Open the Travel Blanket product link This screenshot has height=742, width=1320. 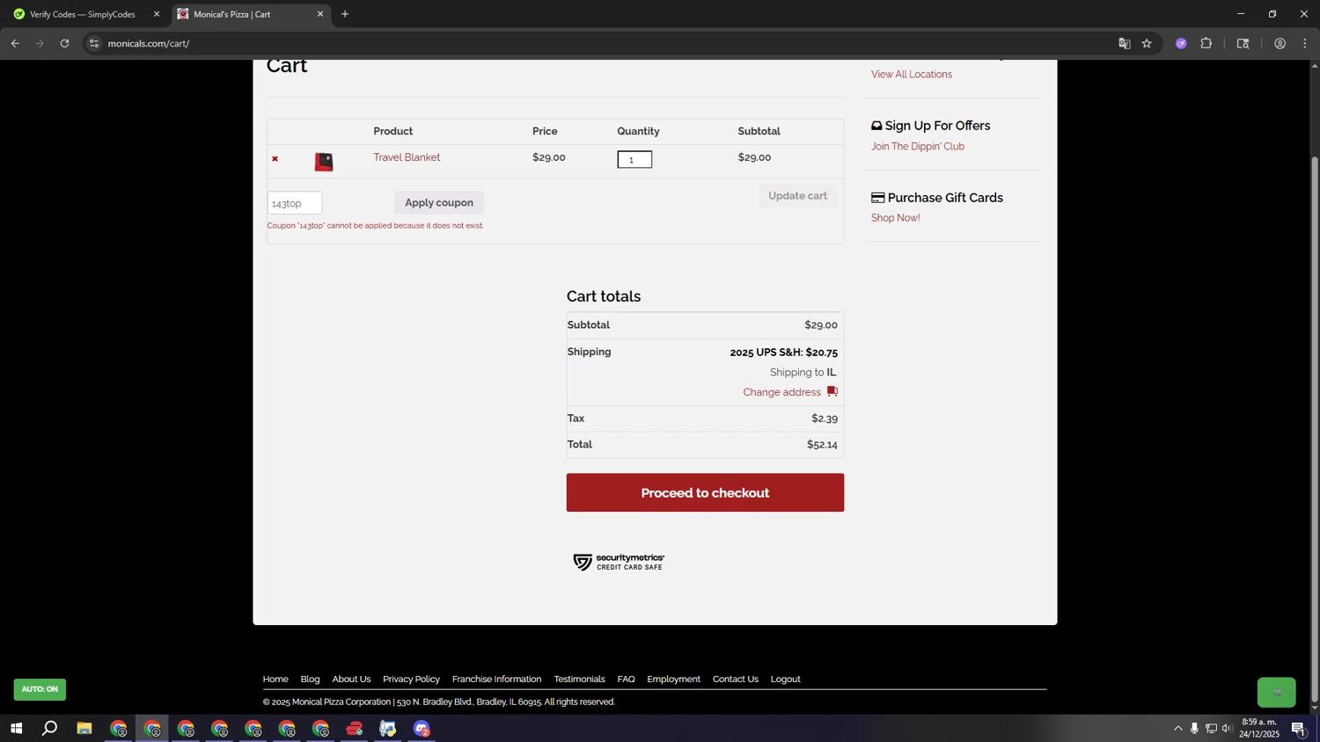(x=407, y=157)
